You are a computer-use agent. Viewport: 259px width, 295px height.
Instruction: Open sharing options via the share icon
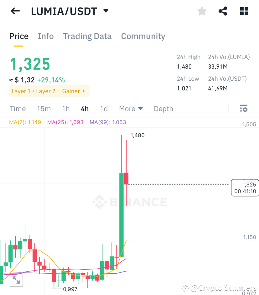tap(223, 11)
